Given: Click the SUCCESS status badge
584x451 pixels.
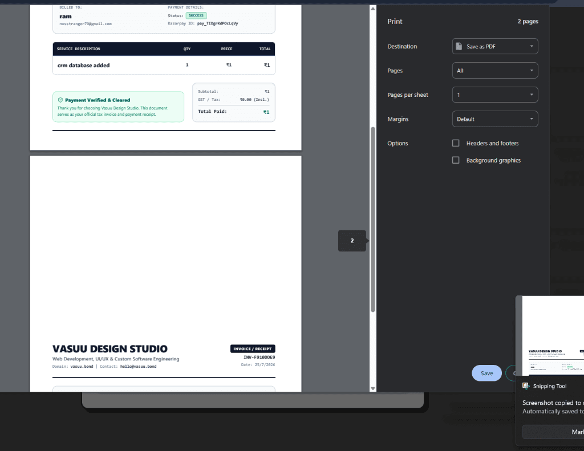Looking at the screenshot, I should click(196, 15).
